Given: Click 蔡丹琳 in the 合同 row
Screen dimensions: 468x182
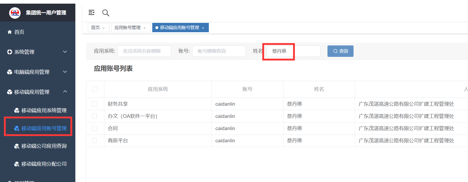Looking at the screenshot, I should pos(295,128).
